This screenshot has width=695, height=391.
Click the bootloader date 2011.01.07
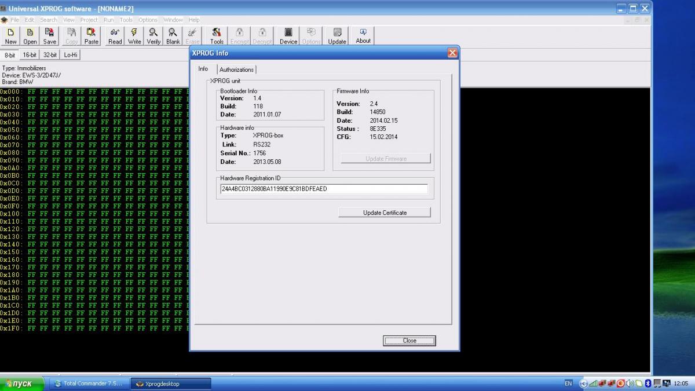[x=267, y=115]
